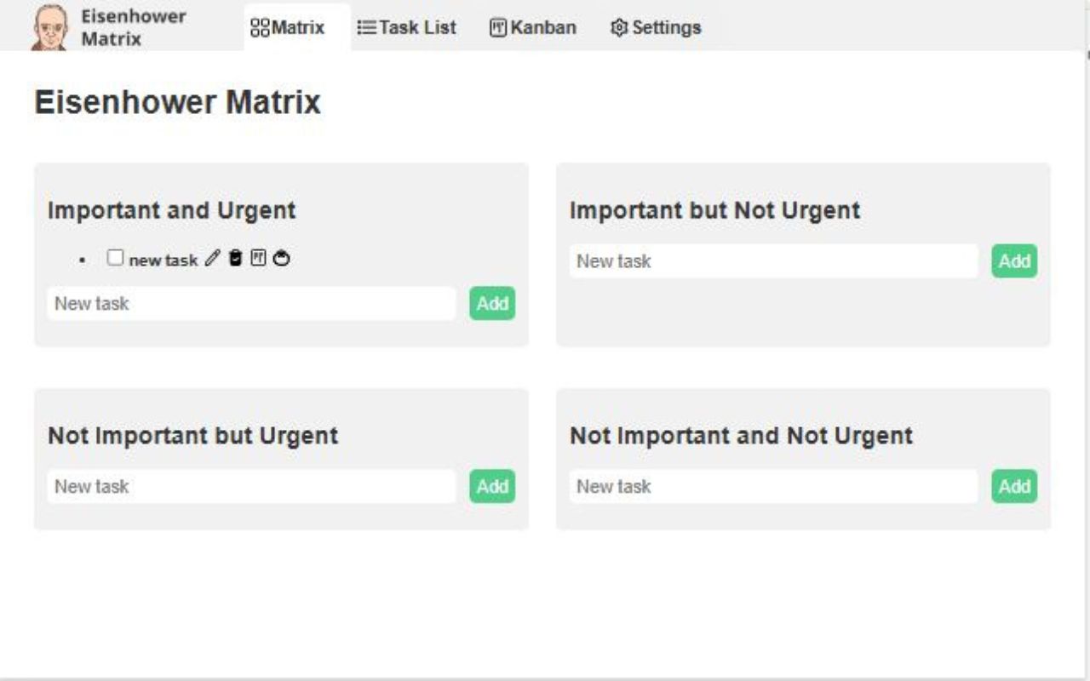The height and width of the screenshot is (681, 1090).
Task: Click the Not Important but Urgent task input
Action: click(251, 486)
